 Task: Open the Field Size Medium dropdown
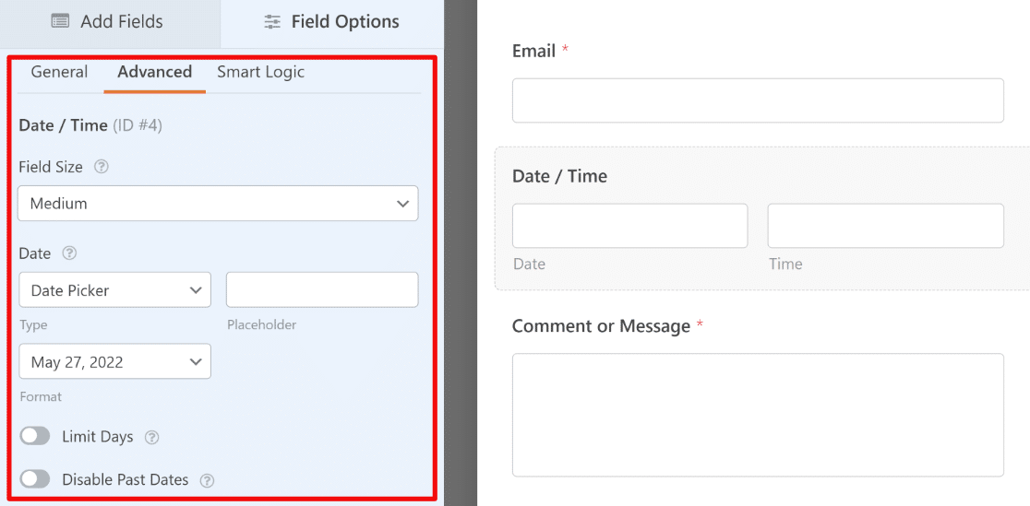coord(218,204)
